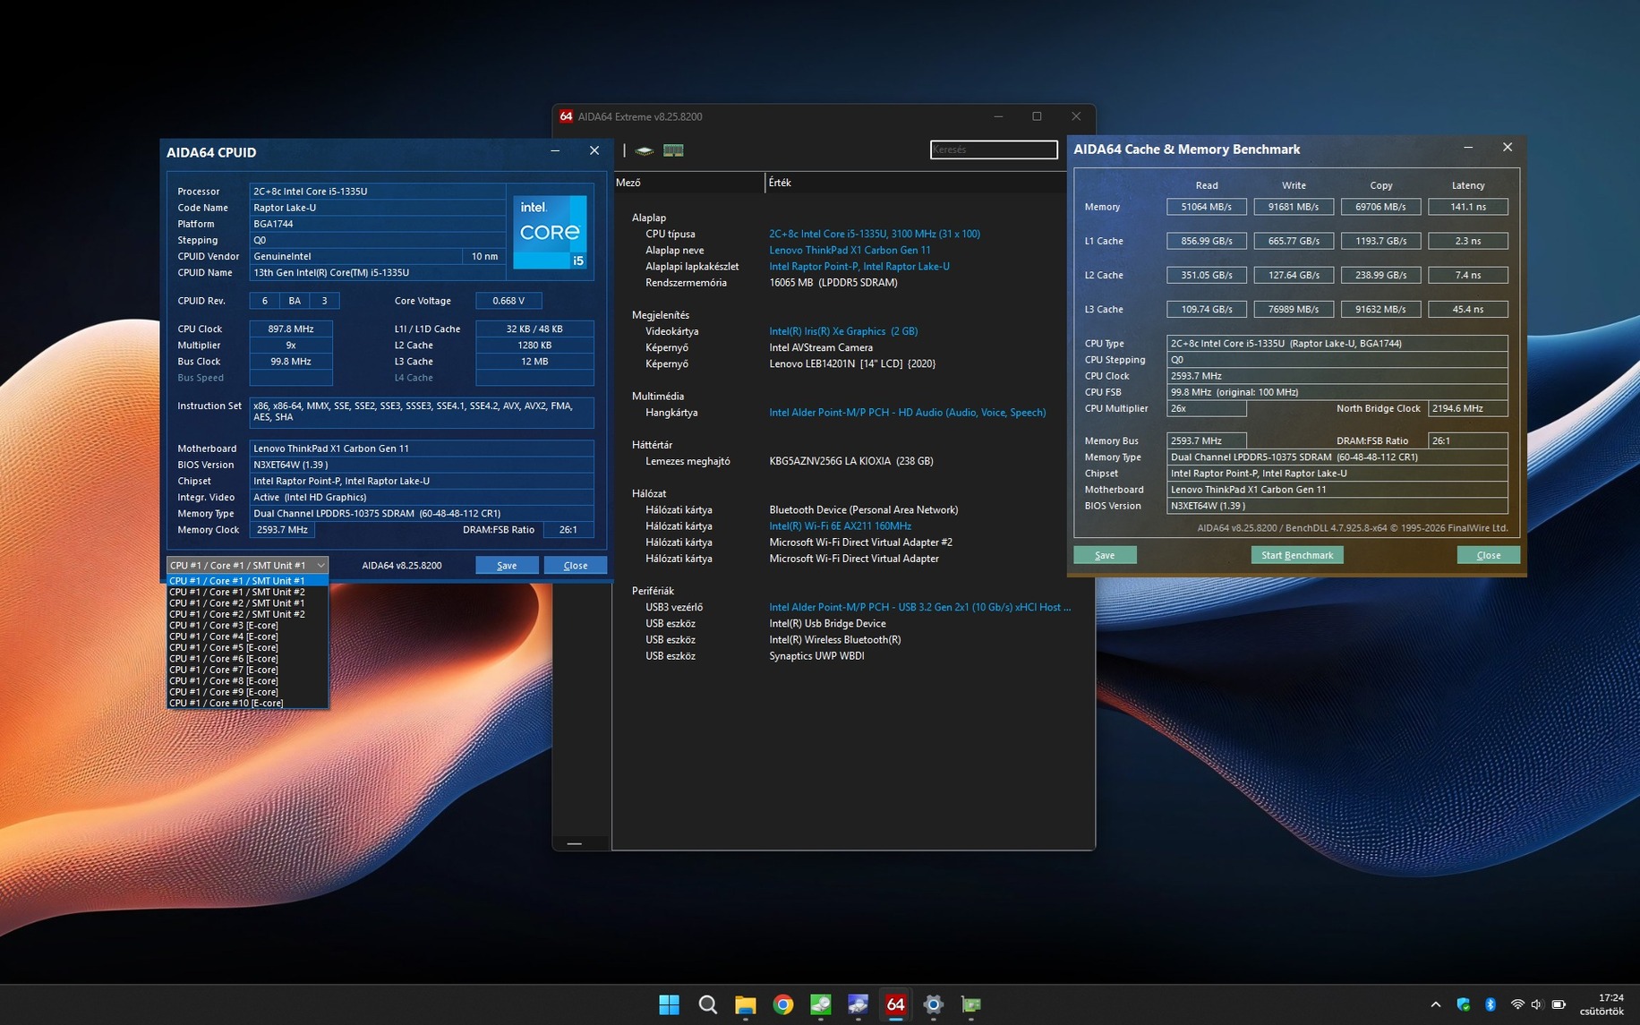Image resolution: width=1640 pixels, height=1025 pixels.
Task: Click the blue disk utility taskbar icon
Action: pyautogui.click(x=858, y=1004)
